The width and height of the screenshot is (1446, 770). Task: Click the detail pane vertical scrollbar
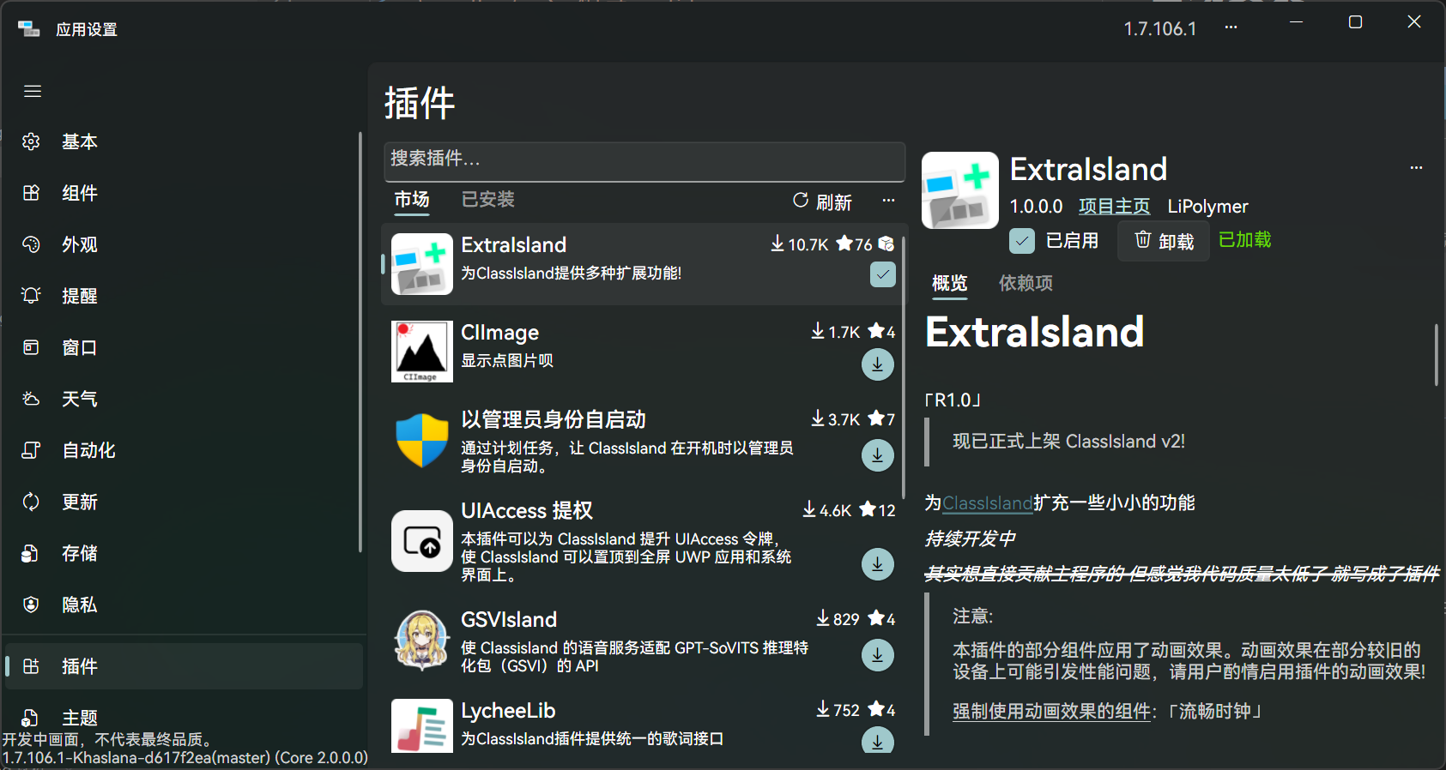[x=1436, y=355]
